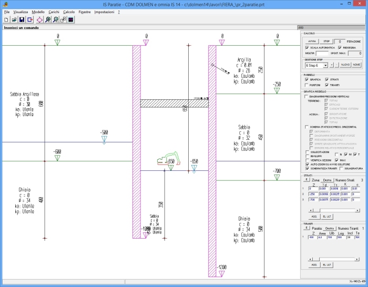This screenshot has width=368, height=287.
Task: Open an existing file via the folder icon
Action: coord(14,20)
